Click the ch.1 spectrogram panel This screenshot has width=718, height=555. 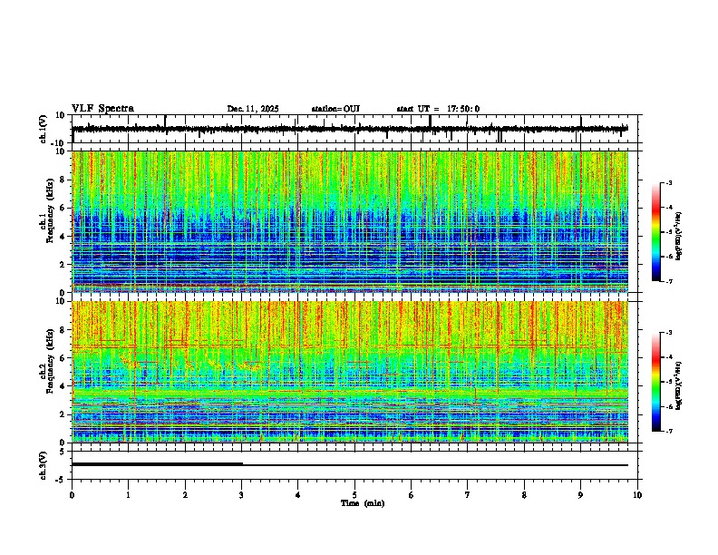coord(350,221)
